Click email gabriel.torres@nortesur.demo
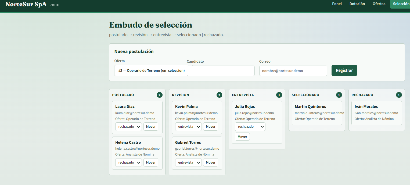410x185 pixels. point(197,149)
